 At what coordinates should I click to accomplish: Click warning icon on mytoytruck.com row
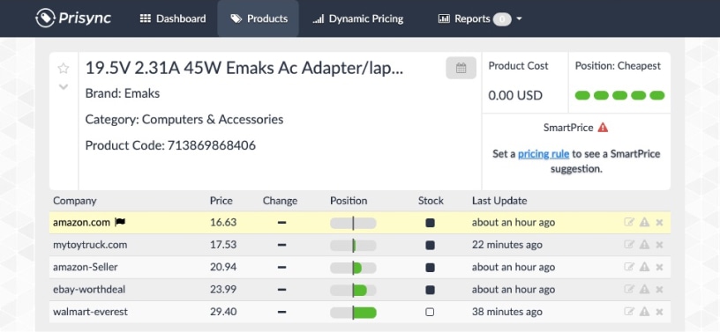[645, 245]
